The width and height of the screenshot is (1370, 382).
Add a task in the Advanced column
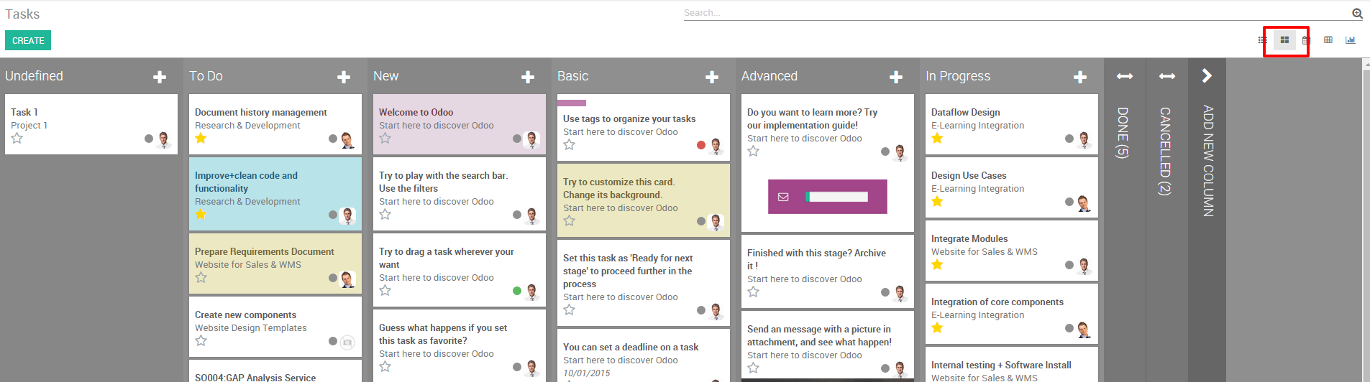[896, 77]
